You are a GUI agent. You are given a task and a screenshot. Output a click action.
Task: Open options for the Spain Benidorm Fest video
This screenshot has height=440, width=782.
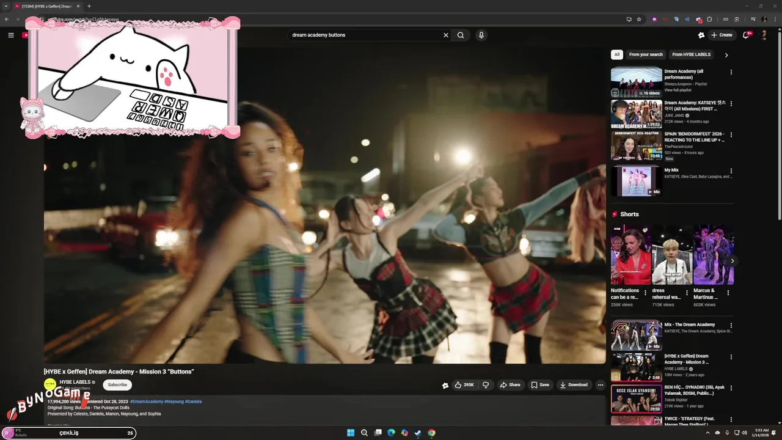click(x=731, y=134)
